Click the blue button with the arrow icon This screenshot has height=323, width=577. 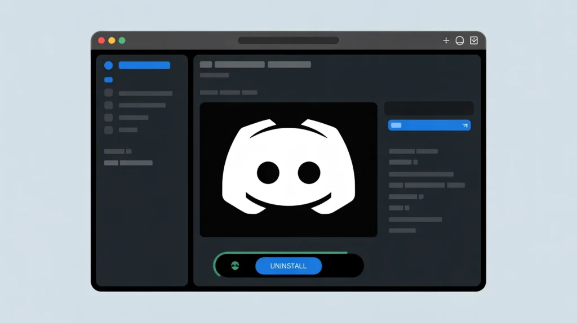coord(429,125)
